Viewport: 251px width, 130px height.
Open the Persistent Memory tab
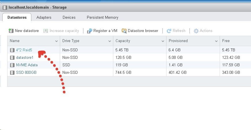click(x=102, y=17)
